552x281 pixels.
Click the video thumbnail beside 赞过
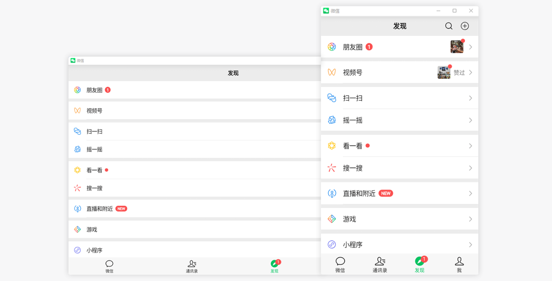click(444, 73)
